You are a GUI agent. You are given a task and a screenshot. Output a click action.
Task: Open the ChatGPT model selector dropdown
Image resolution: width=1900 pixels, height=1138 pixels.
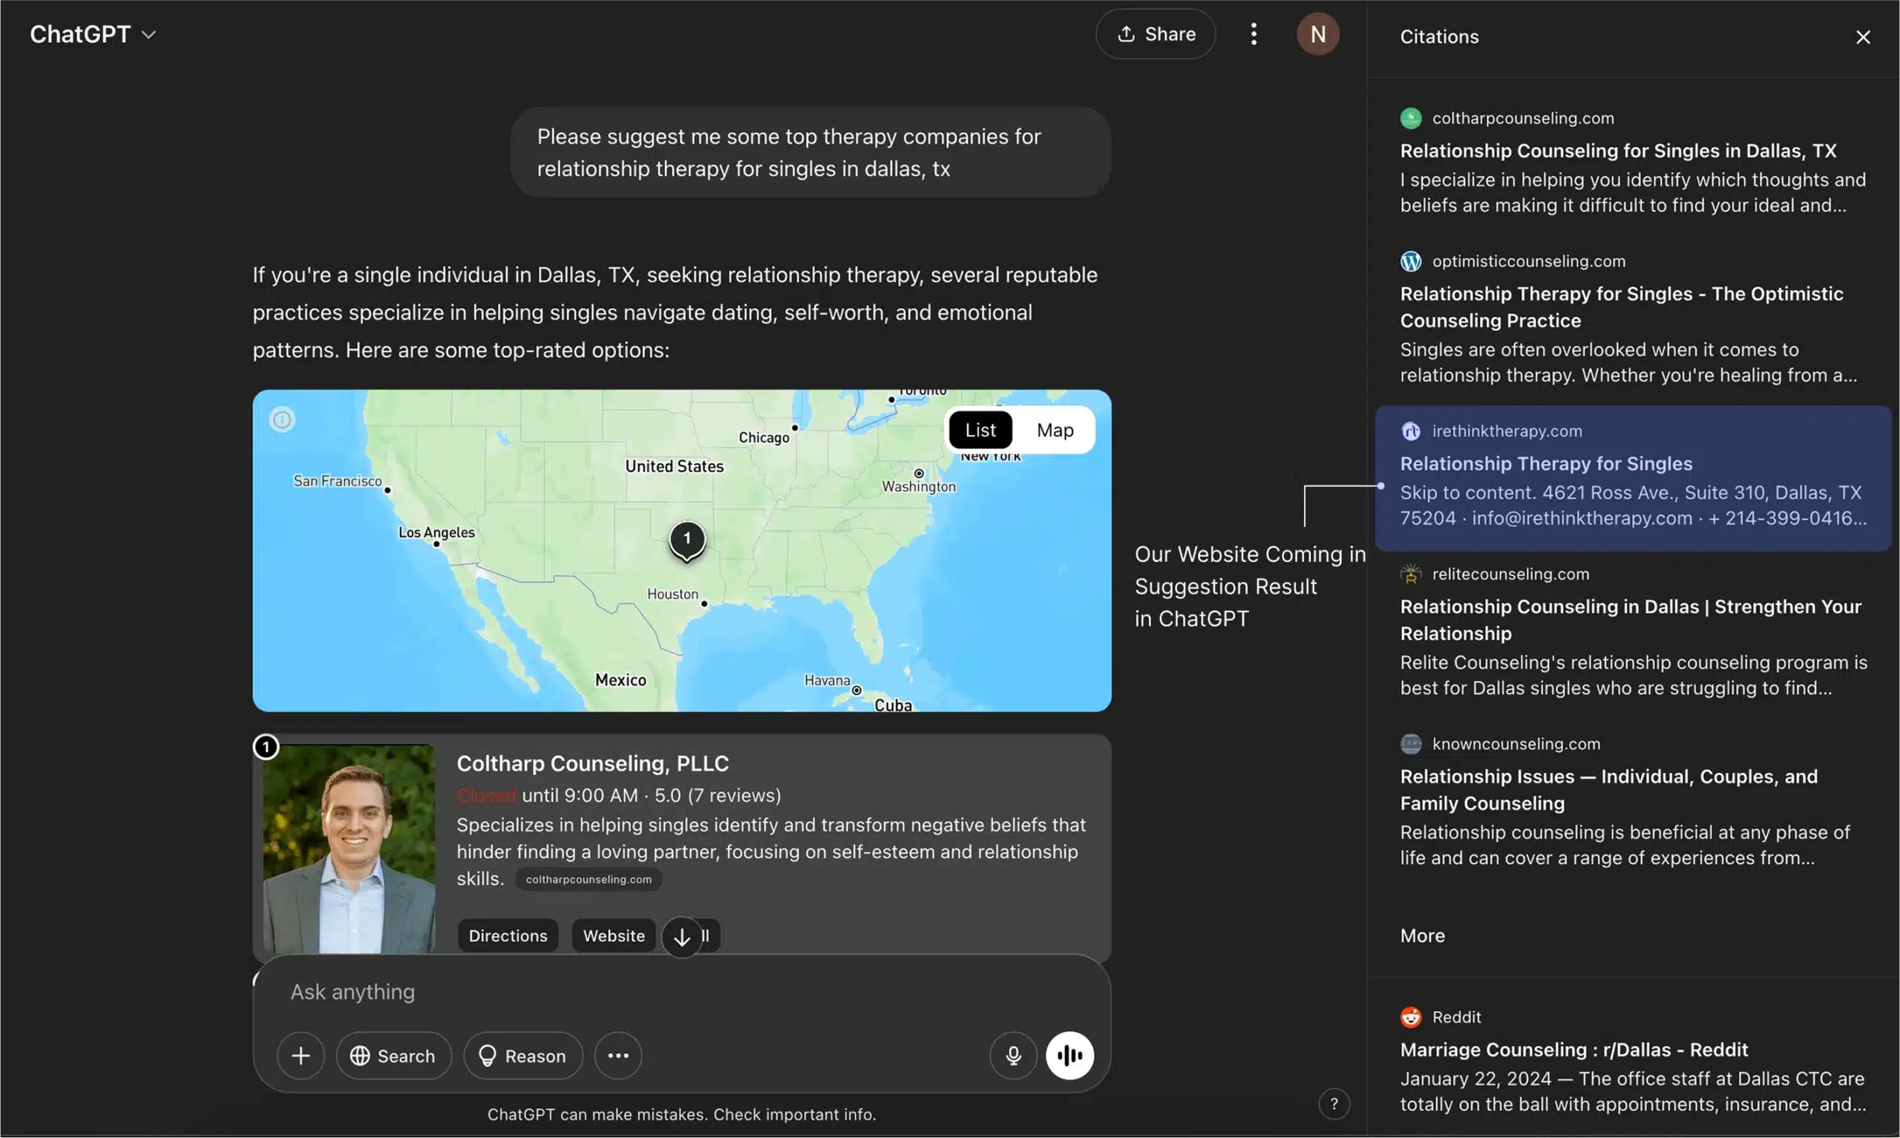(x=93, y=34)
